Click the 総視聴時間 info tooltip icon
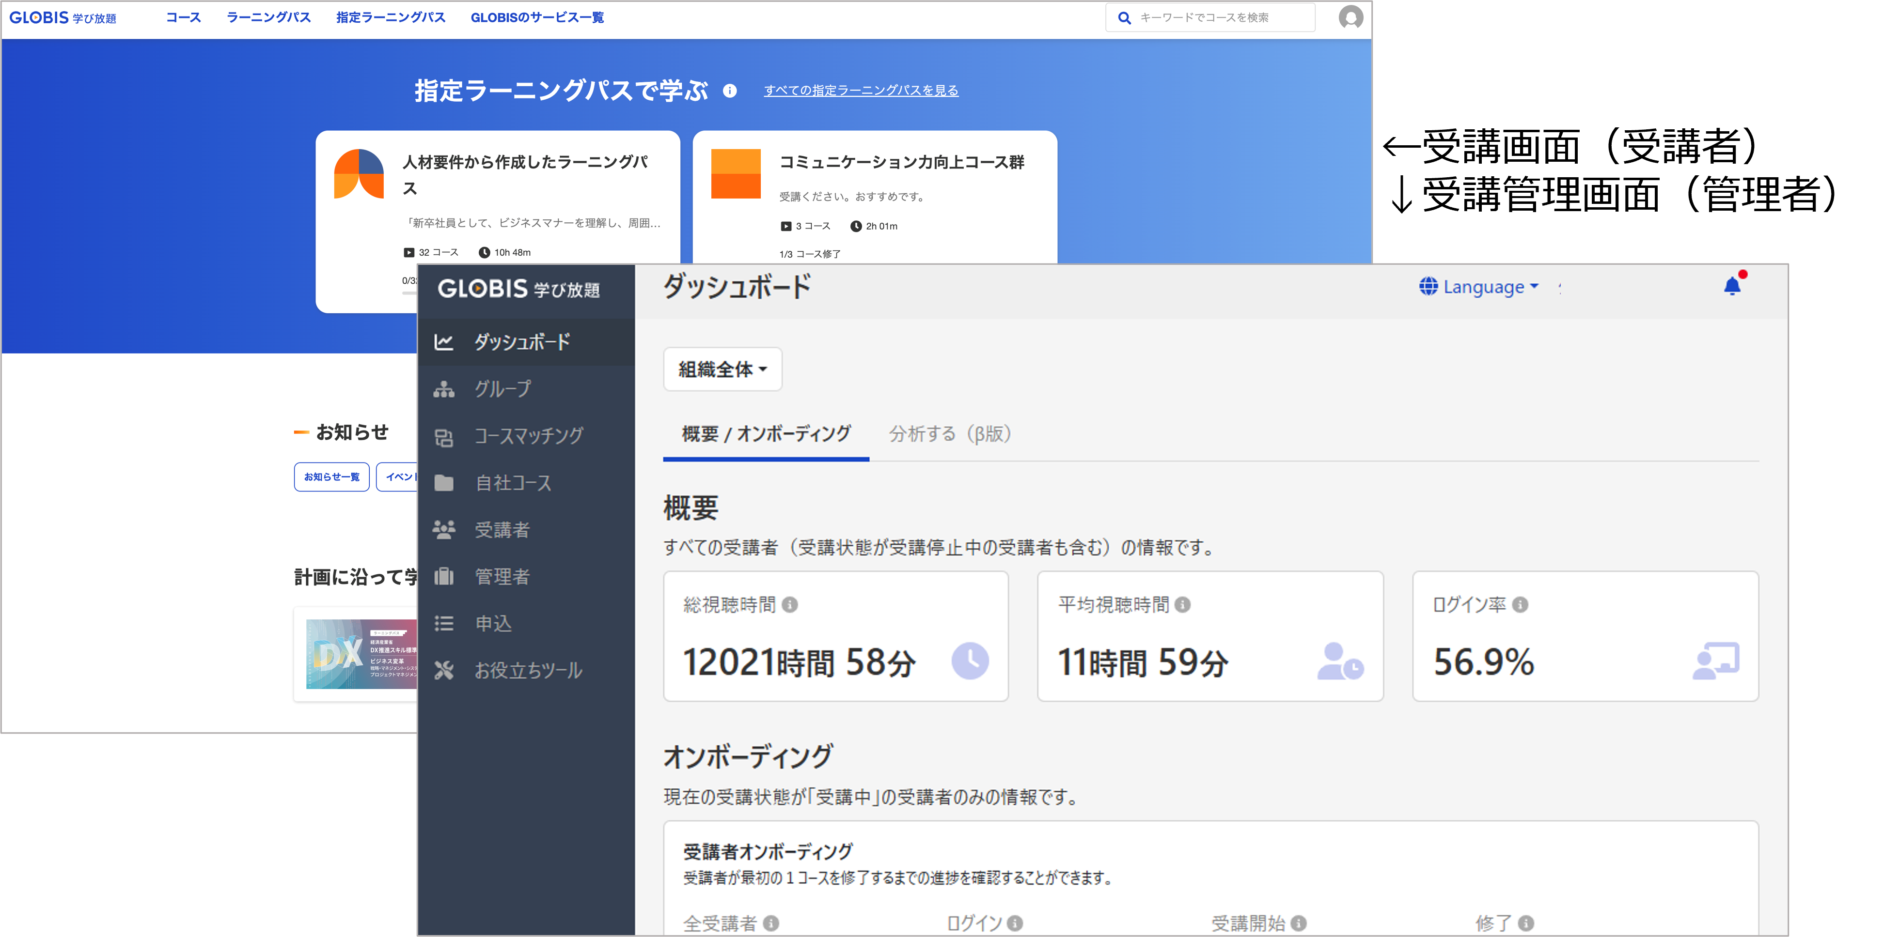 (790, 605)
